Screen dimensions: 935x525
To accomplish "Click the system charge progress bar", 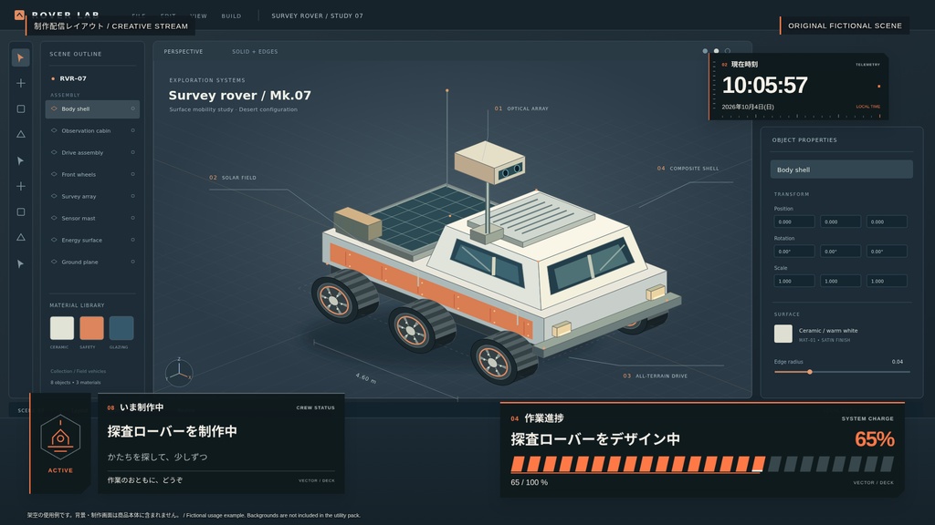I will pyautogui.click(x=702, y=464).
